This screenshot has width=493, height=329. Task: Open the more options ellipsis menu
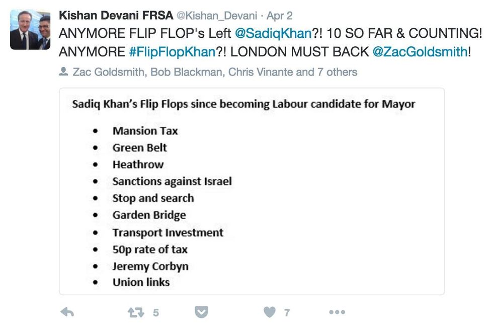tap(337, 312)
